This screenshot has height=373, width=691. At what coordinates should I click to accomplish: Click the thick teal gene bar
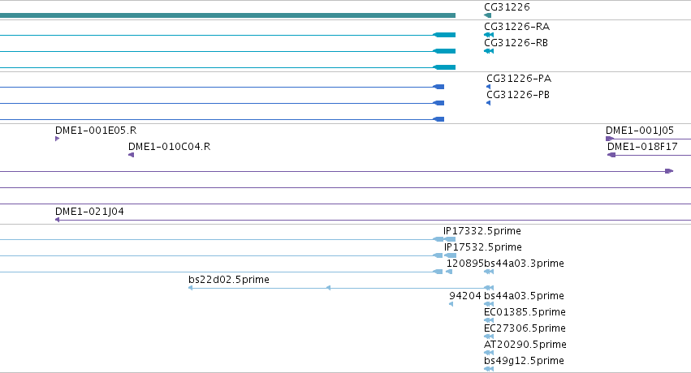click(x=228, y=15)
